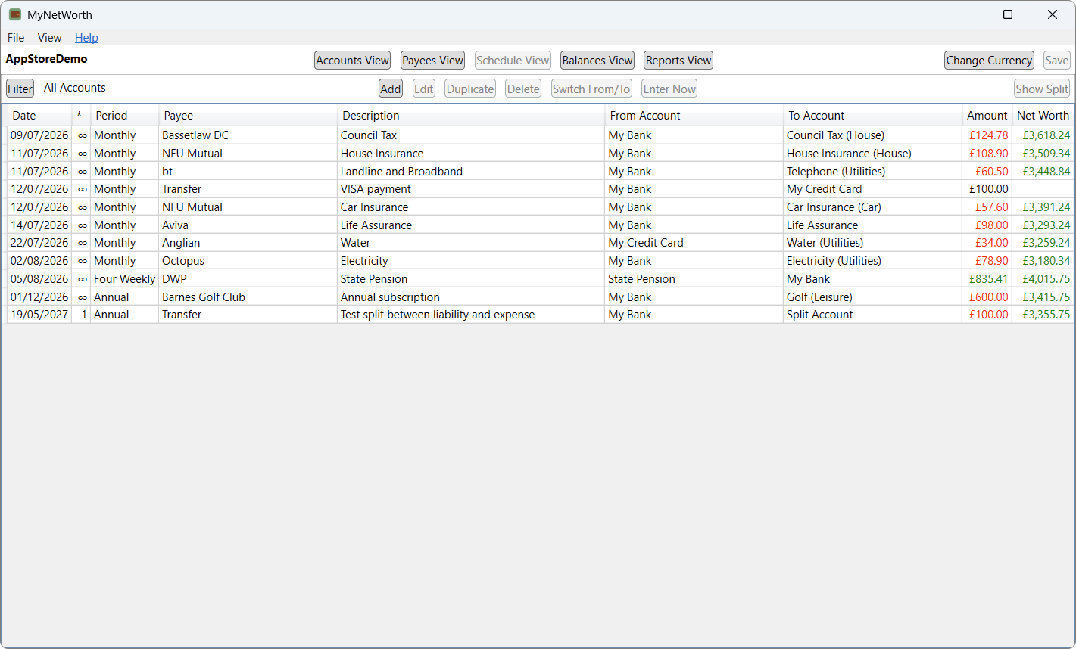Click the date 19/05/2027

click(x=39, y=315)
